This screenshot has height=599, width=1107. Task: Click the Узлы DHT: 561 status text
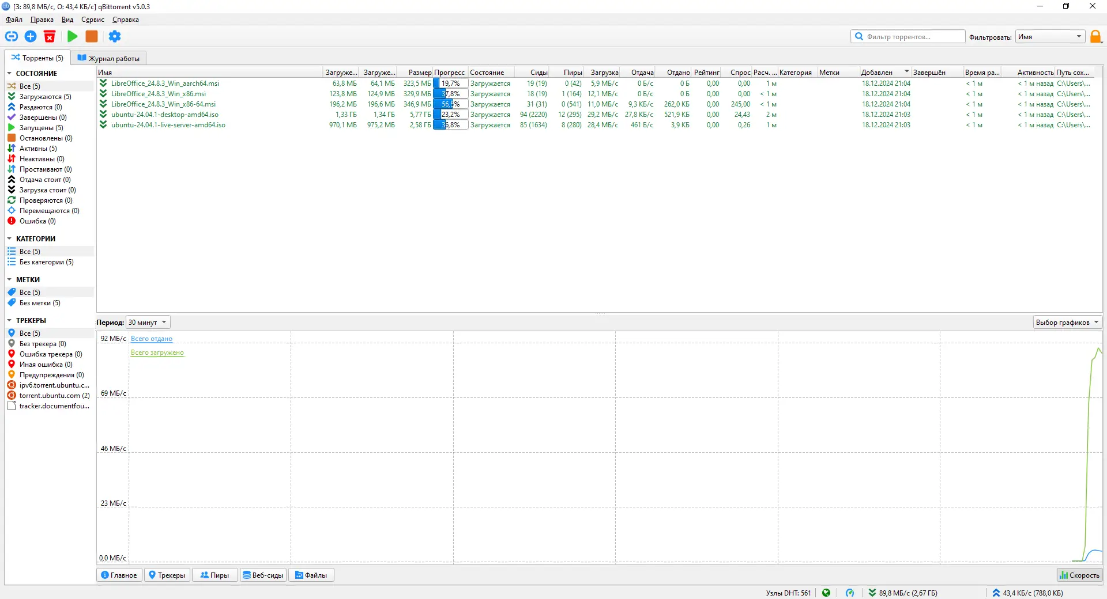788,593
